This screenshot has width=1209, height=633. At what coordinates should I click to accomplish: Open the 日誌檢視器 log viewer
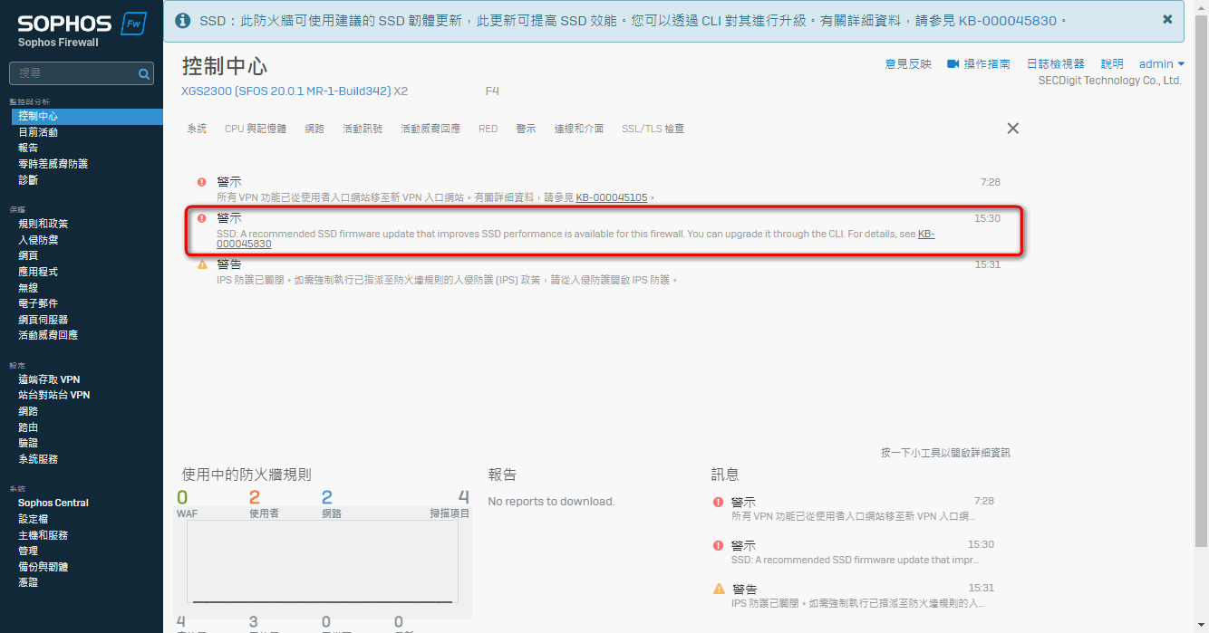1056,64
